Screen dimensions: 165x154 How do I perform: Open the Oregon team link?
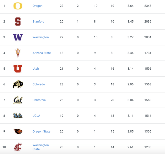tap(37, 6)
